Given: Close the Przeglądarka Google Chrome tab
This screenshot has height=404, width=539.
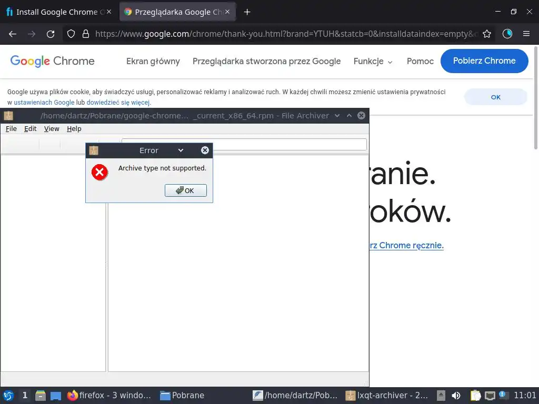Looking at the screenshot, I should [227, 12].
